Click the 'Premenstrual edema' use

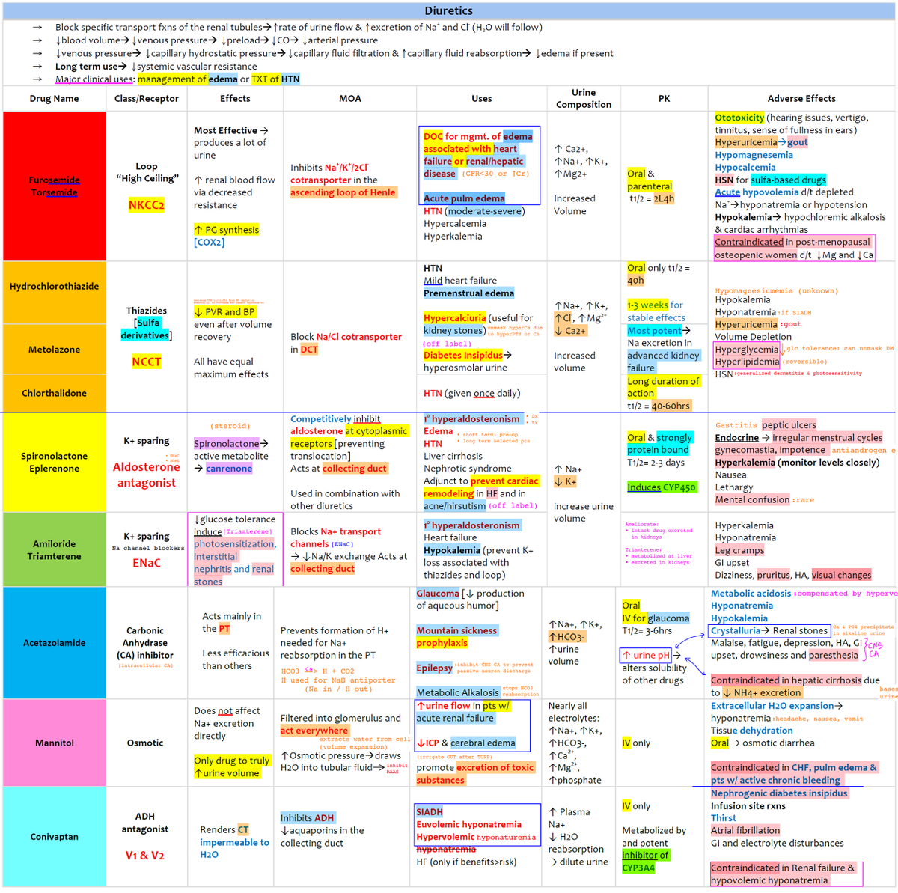pyautogui.click(x=468, y=293)
